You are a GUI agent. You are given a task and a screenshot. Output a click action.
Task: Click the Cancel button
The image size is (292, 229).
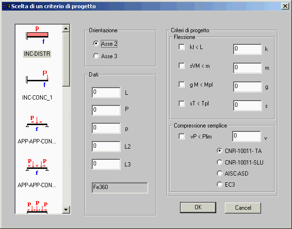(243, 207)
